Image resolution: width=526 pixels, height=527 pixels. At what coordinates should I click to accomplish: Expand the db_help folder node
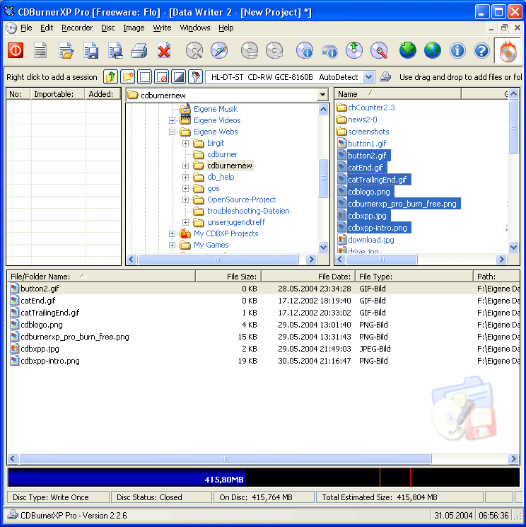click(185, 177)
